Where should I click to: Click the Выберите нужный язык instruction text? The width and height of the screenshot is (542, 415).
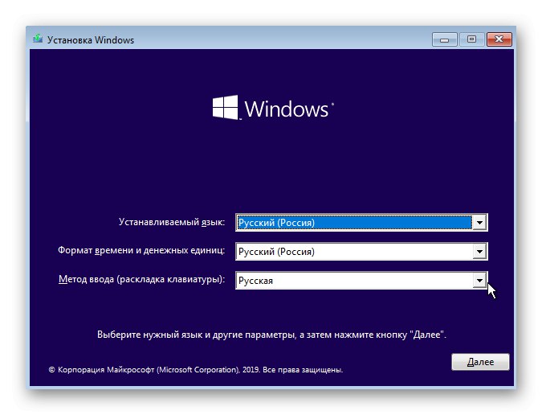click(271, 335)
